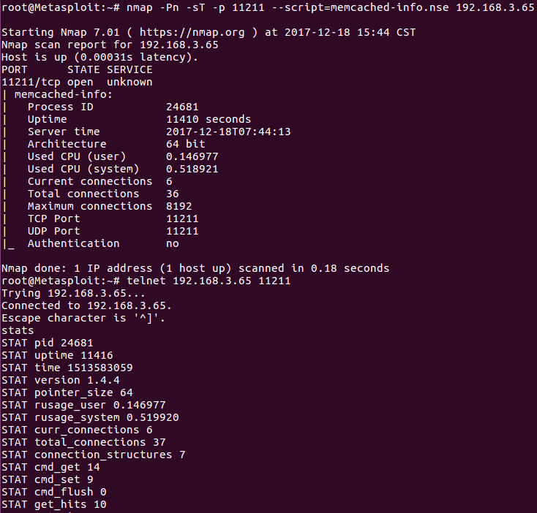Screen dimensions: 537x513
Task: Click the 11211/tcp open unknown line
Action: tap(77, 82)
